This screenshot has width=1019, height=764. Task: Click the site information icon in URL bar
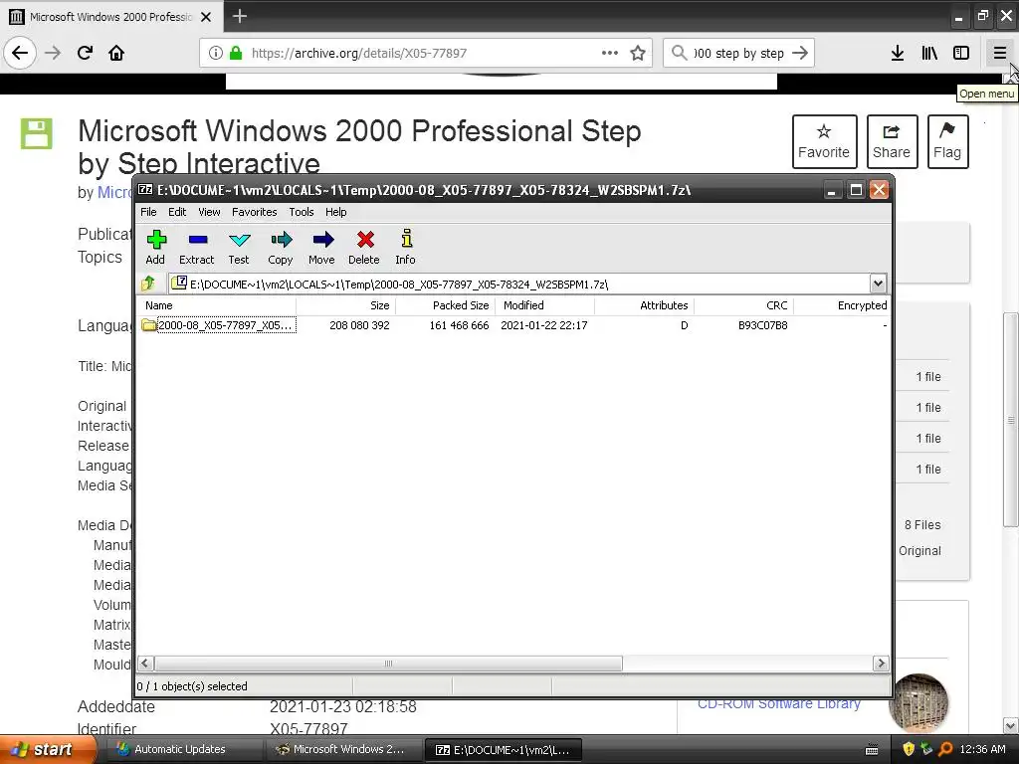pyautogui.click(x=216, y=53)
